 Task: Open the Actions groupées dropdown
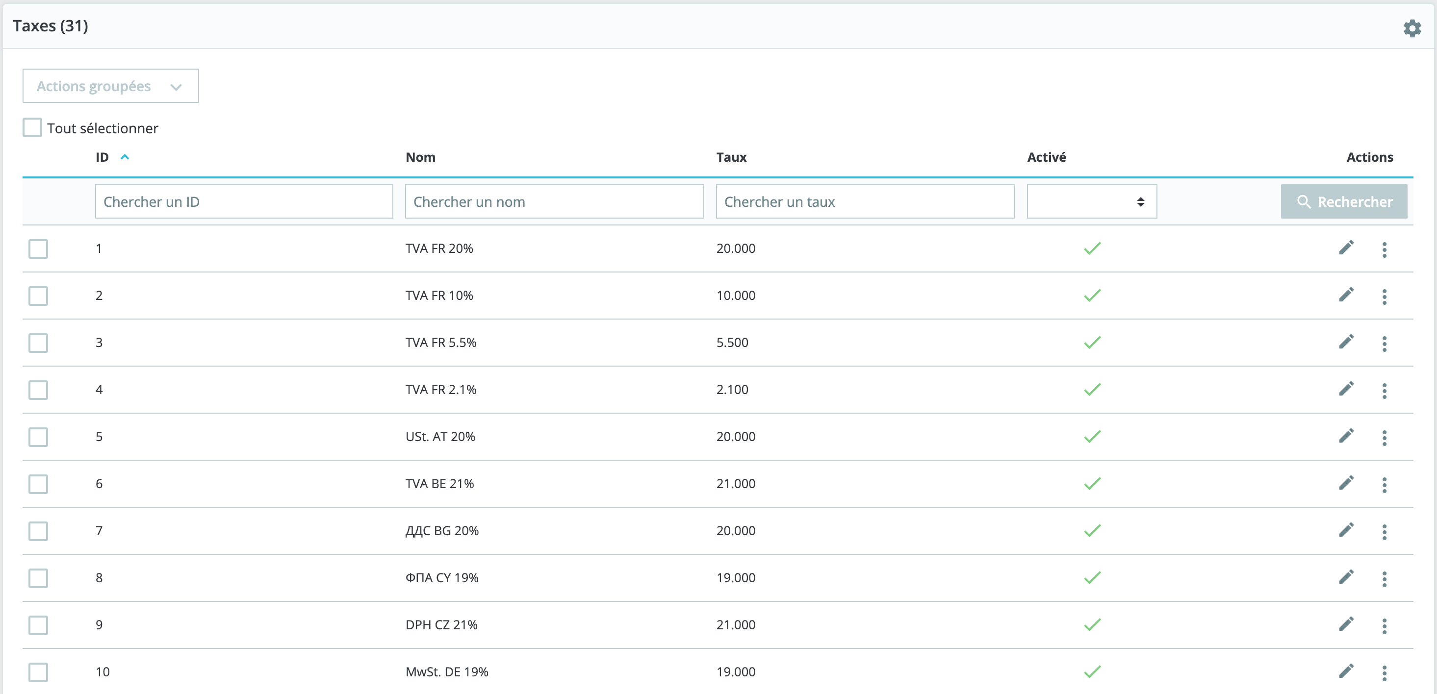pos(110,86)
